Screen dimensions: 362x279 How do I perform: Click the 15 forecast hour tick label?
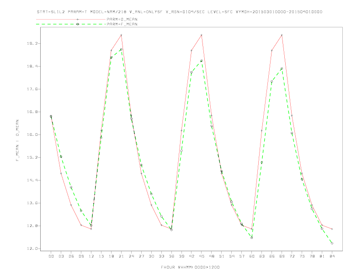(101, 256)
